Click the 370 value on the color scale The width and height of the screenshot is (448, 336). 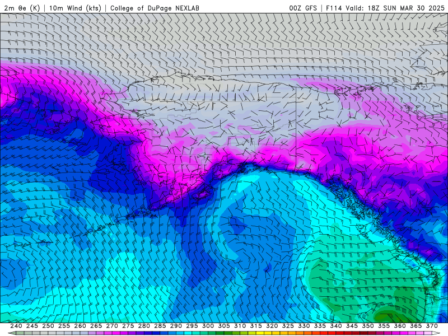(x=432, y=326)
